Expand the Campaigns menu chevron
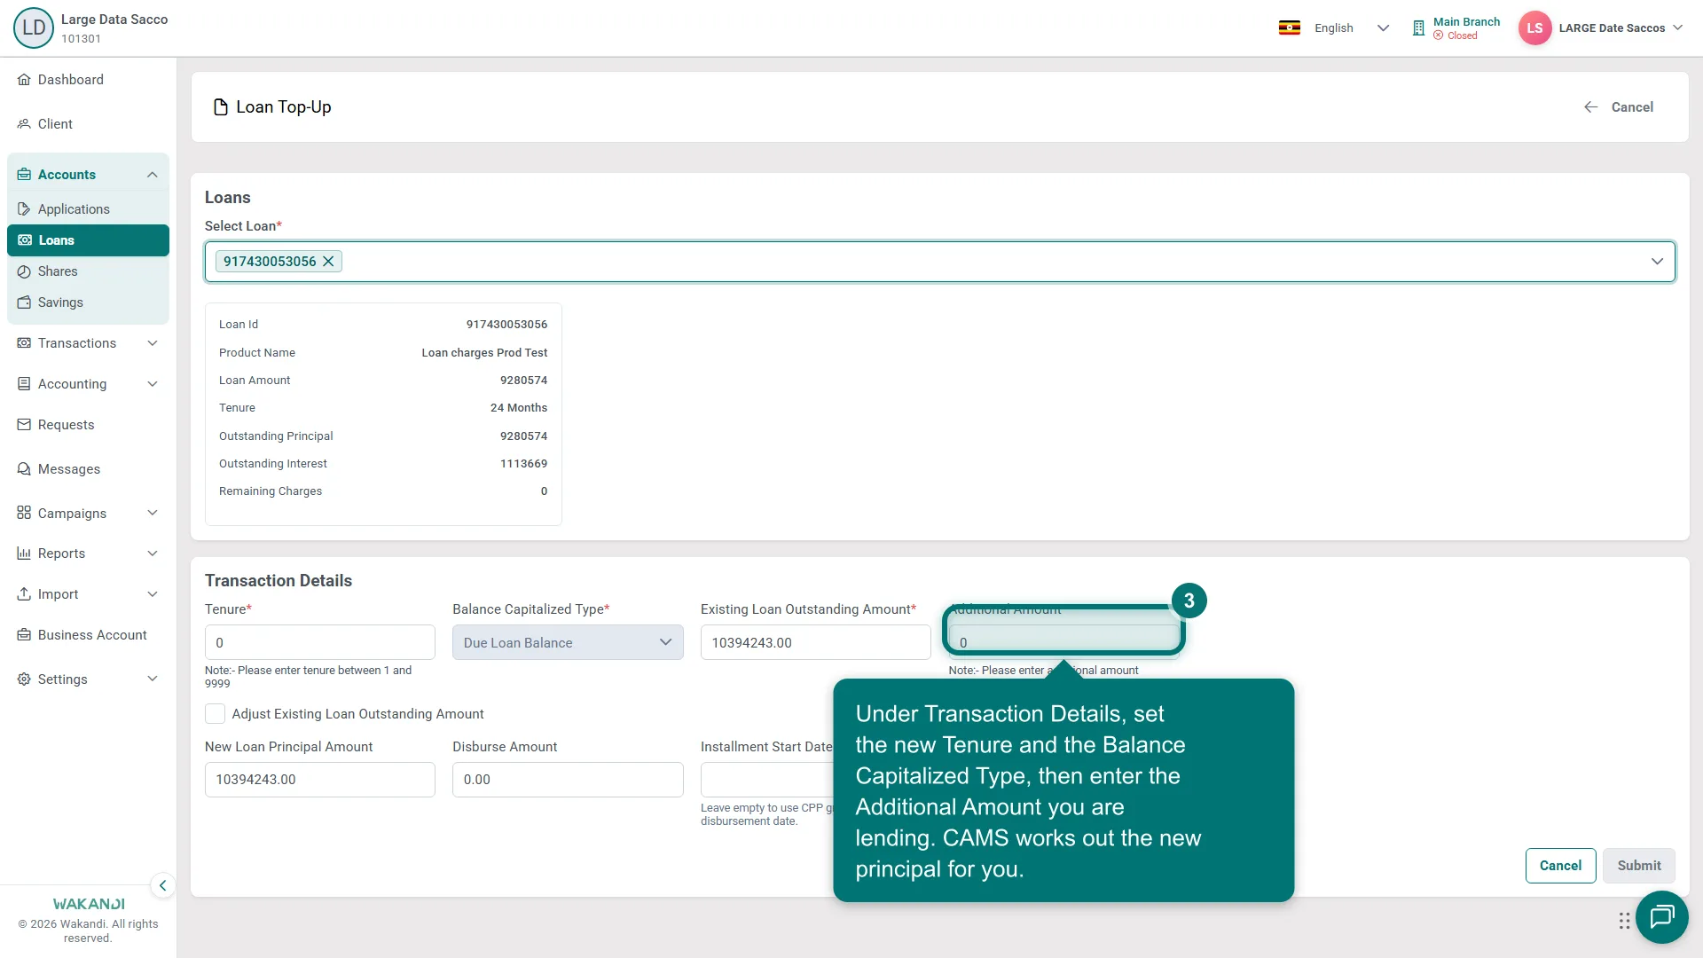This screenshot has height=958, width=1703. 153,514
